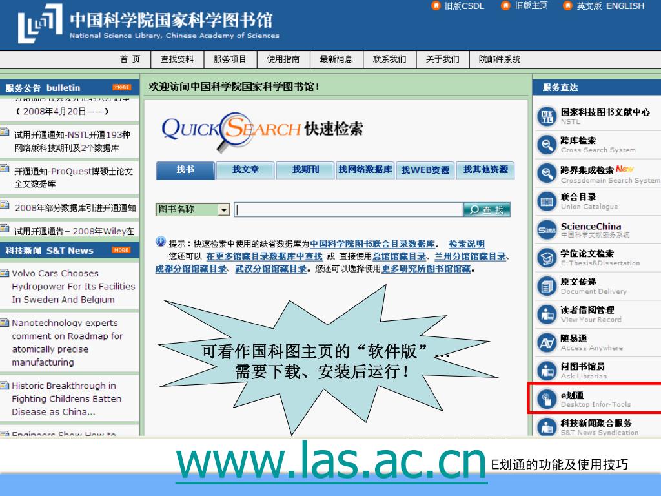Select the 找书 tab

click(185, 170)
